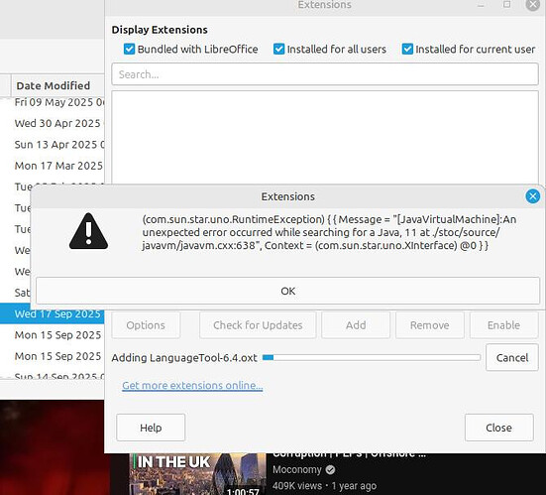The height and width of the screenshot is (495, 546).
Task: Click the LanguageTool install progress bar
Action: (x=372, y=358)
